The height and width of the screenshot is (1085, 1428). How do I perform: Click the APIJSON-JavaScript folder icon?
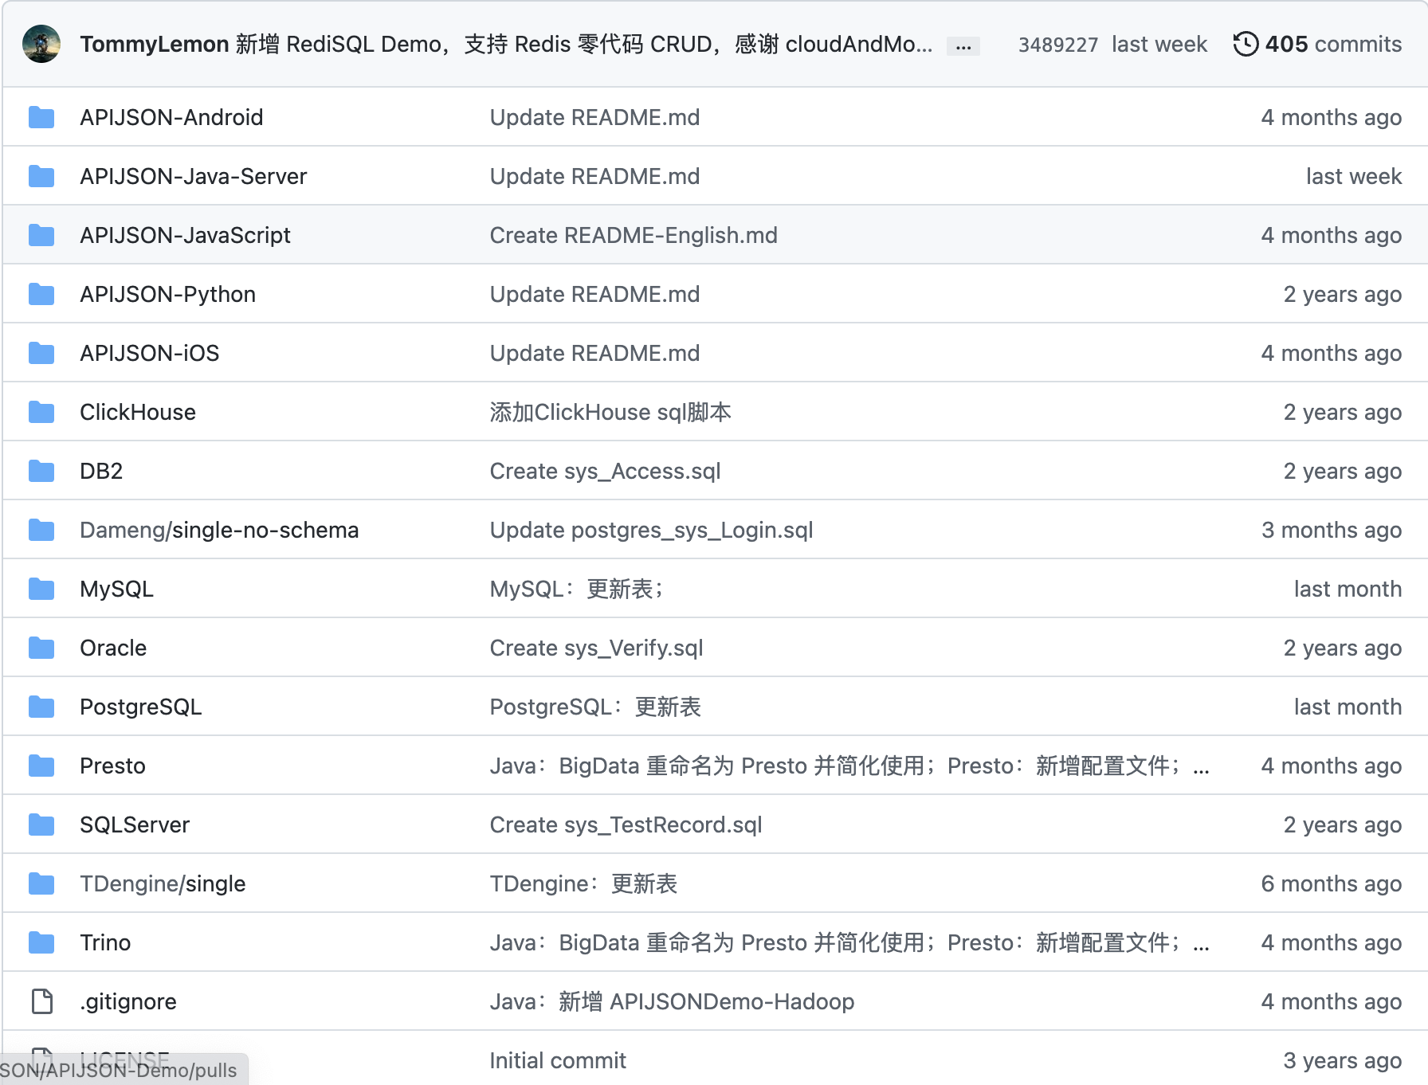(41, 235)
